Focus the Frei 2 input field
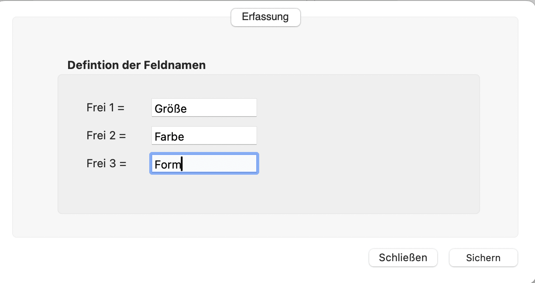Viewport: 535px width, 283px height. [x=204, y=135]
